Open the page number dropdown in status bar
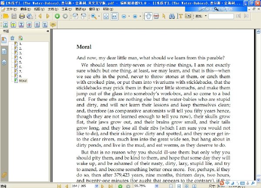 97,186
